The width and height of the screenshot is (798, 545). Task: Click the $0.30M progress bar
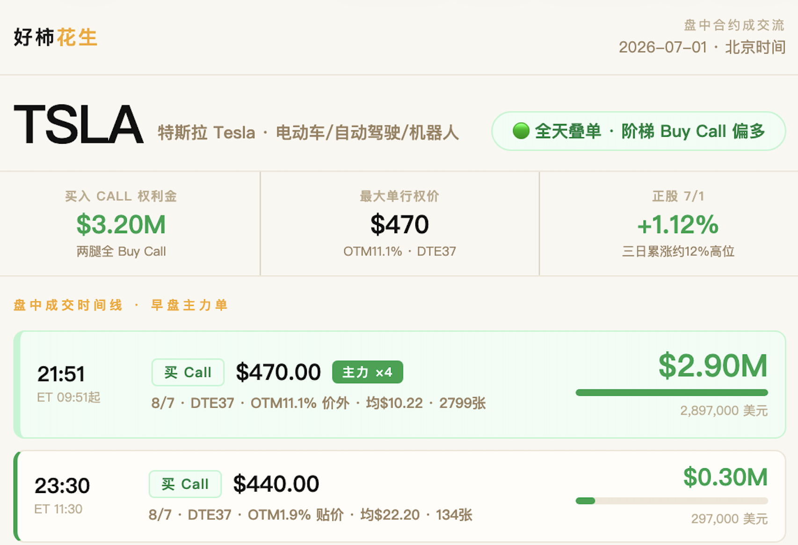click(672, 501)
